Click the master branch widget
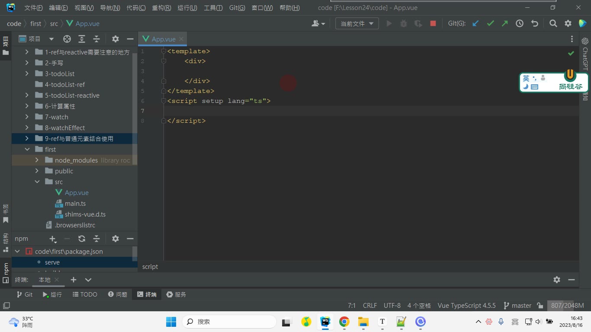591x332 pixels. (517, 305)
